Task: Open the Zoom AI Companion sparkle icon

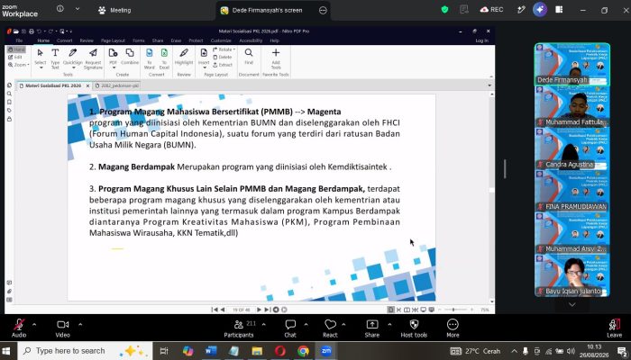Action: [540, 10]
